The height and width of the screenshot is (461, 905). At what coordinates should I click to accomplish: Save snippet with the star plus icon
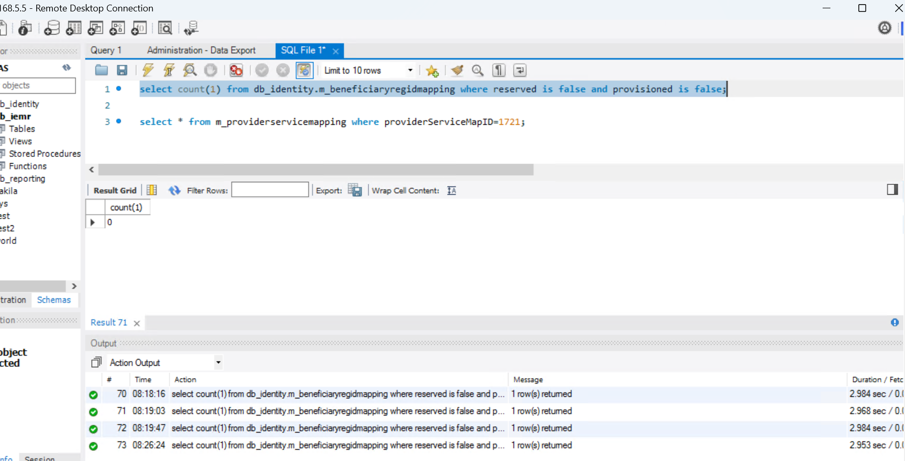coord(432,70)
